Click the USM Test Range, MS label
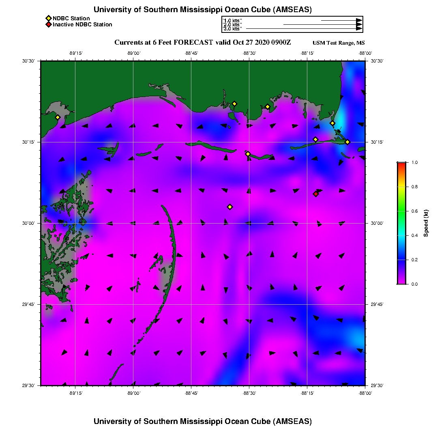The height and width of the screenshot is (426, 446). (x=339, y=43)
